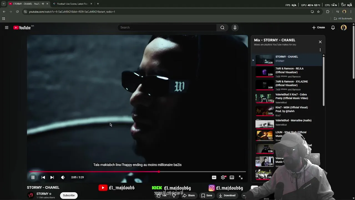Play 7ARI & Ramoon - XYLAZINE visualizer
This screenshot has width=355, height=200.
click(287, 85)
